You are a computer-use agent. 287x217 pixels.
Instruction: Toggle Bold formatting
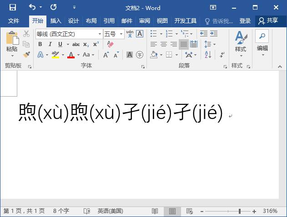tap(40, 44)
